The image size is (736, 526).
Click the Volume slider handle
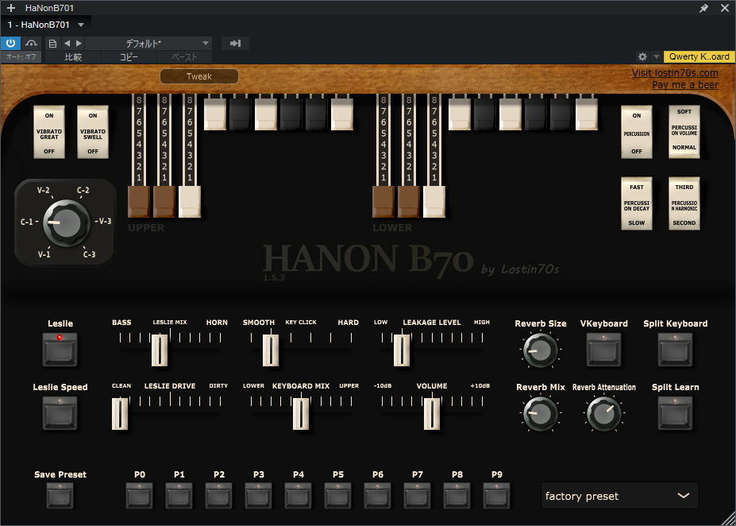(431, 413)
